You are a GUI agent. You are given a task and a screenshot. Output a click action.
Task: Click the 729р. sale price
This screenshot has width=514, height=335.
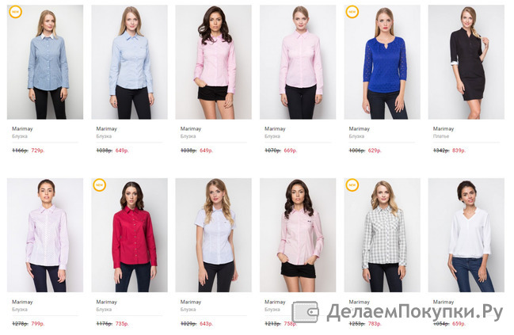click(x=38, y=150)
